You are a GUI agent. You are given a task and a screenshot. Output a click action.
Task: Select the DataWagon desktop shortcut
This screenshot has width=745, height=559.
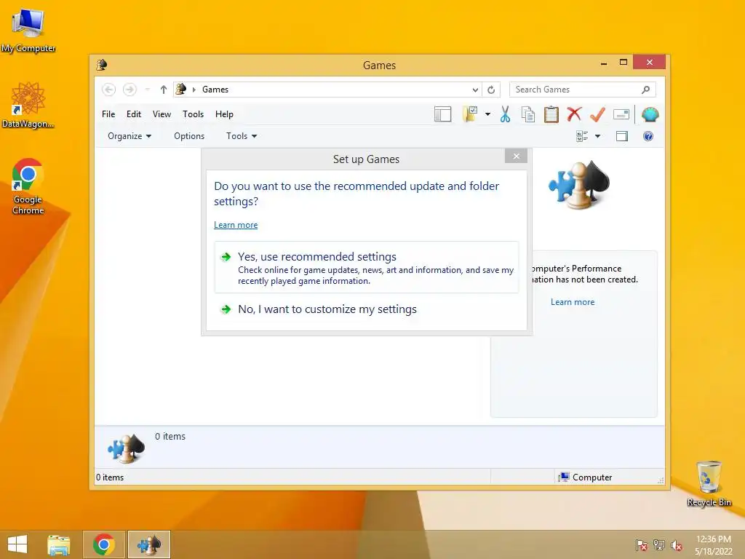28,106
